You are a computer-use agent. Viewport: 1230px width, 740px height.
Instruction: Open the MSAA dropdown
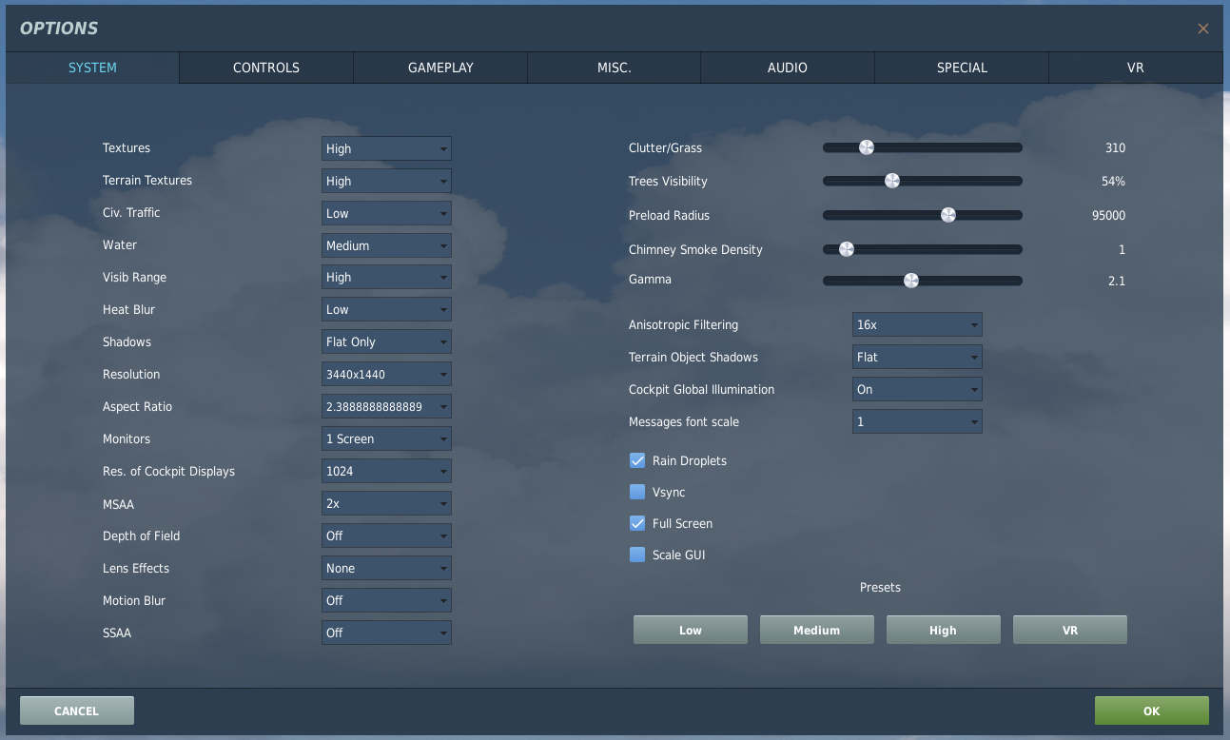(386, 503)
